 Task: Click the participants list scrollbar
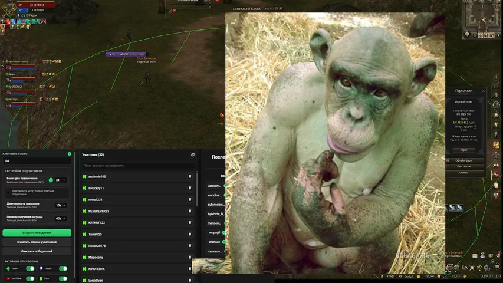coord(197,189)
